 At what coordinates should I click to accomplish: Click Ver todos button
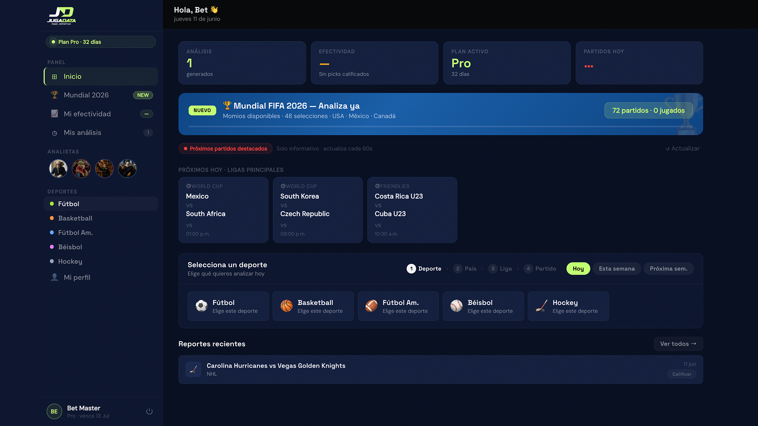678,344
